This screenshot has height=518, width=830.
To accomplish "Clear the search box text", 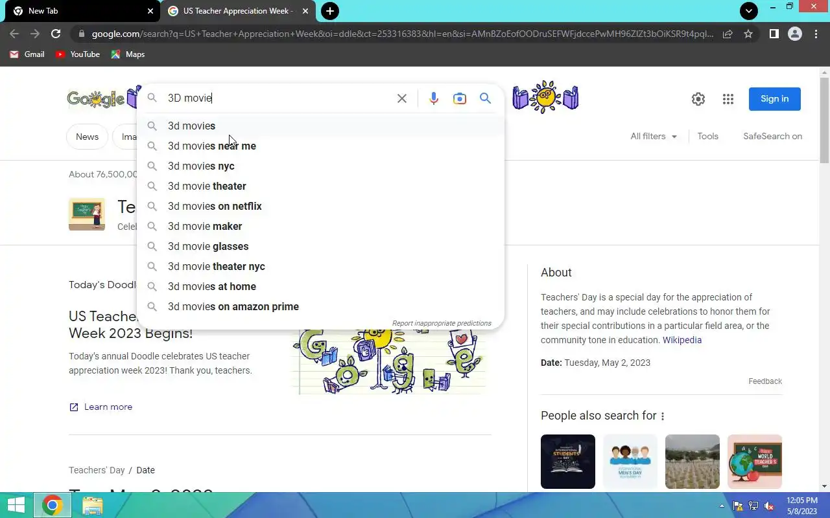I will [402, 98].
